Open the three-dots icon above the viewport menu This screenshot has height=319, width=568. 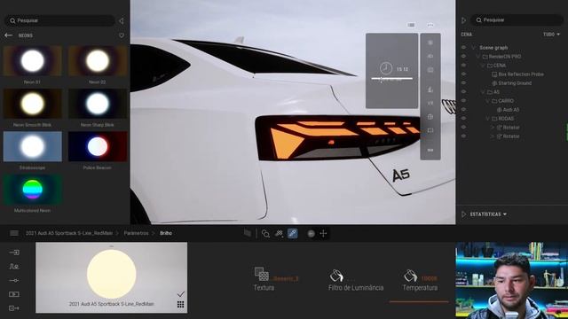tap(430, 25)
